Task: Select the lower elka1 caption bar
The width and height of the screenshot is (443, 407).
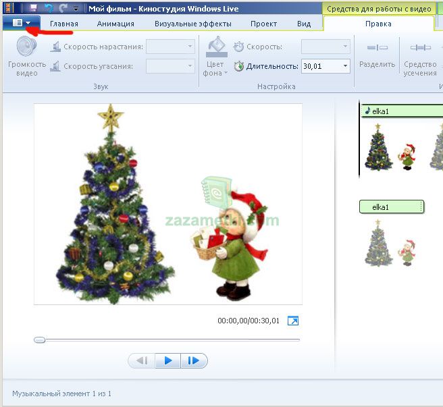Action: click(x=392, y=207)
